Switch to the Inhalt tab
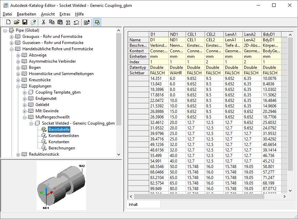298x219 pixels. point(133,205)
